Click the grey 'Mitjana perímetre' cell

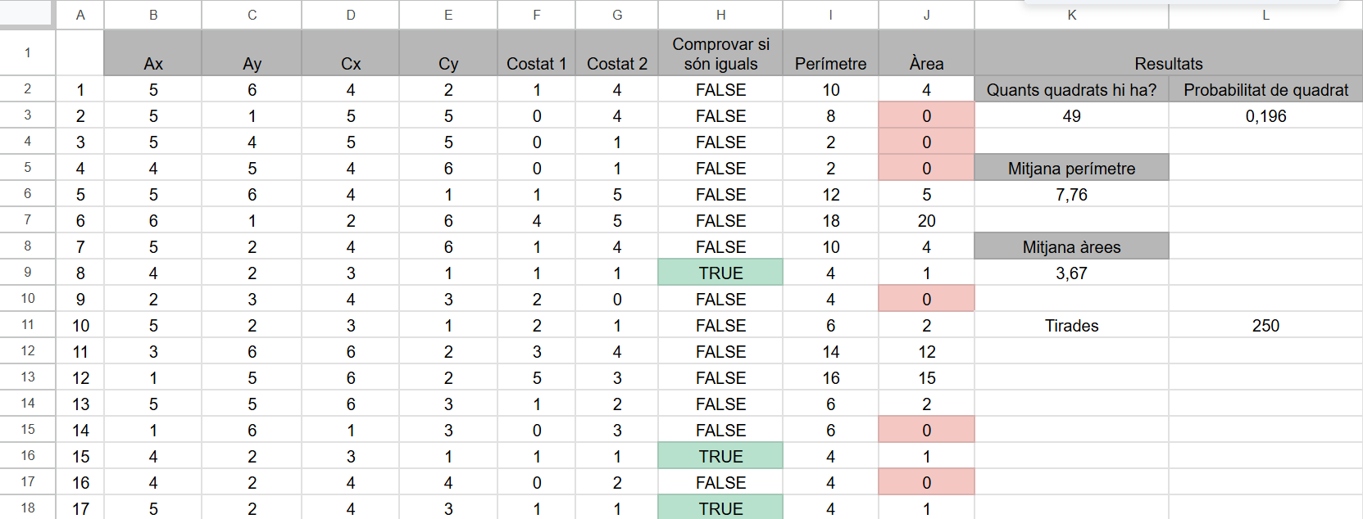coord(1071,169)
